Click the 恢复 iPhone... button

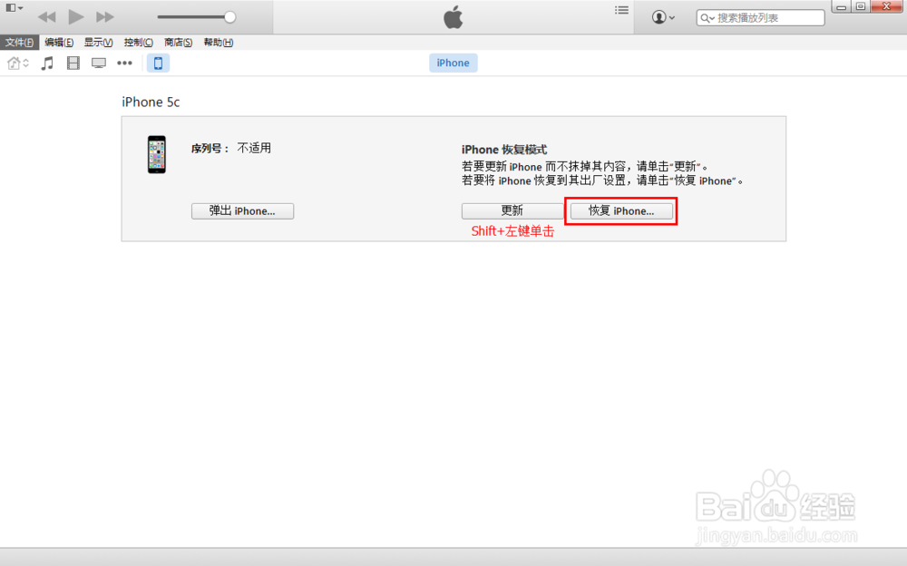[621, 210]
